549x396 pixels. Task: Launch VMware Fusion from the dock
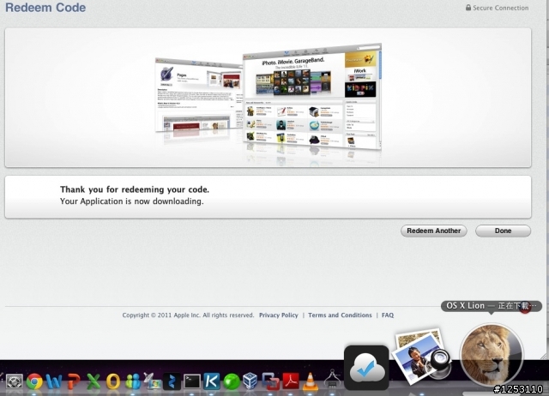pyautogui.click(x=270, y=381)
